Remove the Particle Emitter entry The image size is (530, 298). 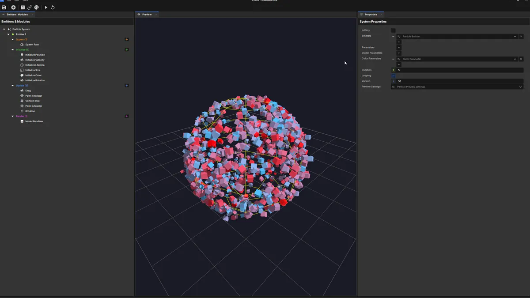(521, 36)
